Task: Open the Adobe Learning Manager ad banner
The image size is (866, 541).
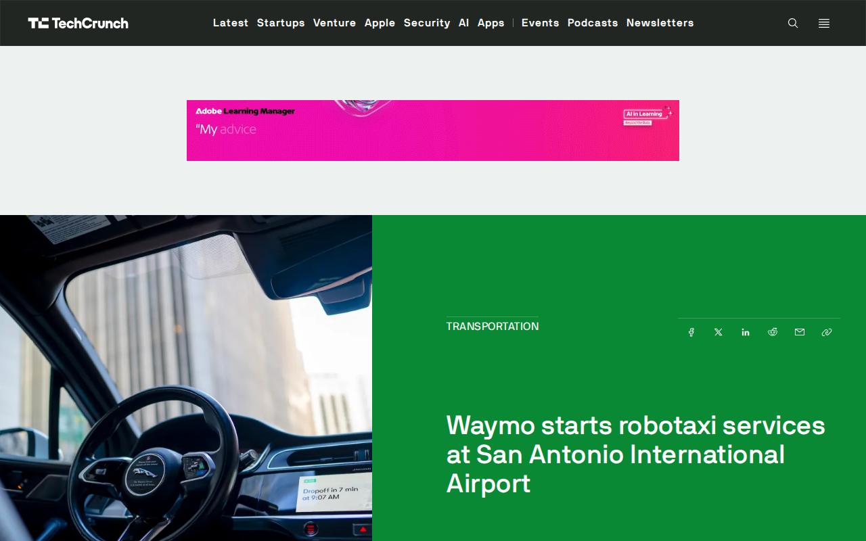Action: pos(433,131)
